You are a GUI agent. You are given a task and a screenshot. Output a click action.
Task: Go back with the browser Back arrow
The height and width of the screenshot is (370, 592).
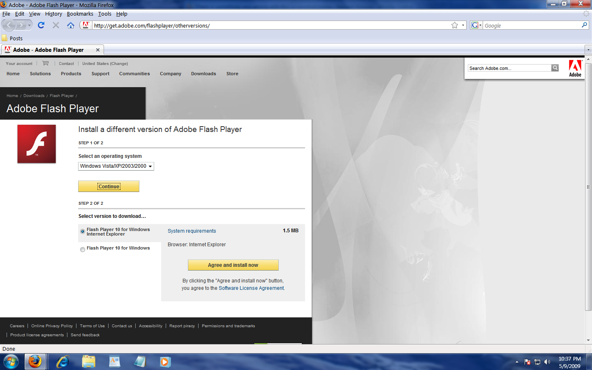(9, 25)
